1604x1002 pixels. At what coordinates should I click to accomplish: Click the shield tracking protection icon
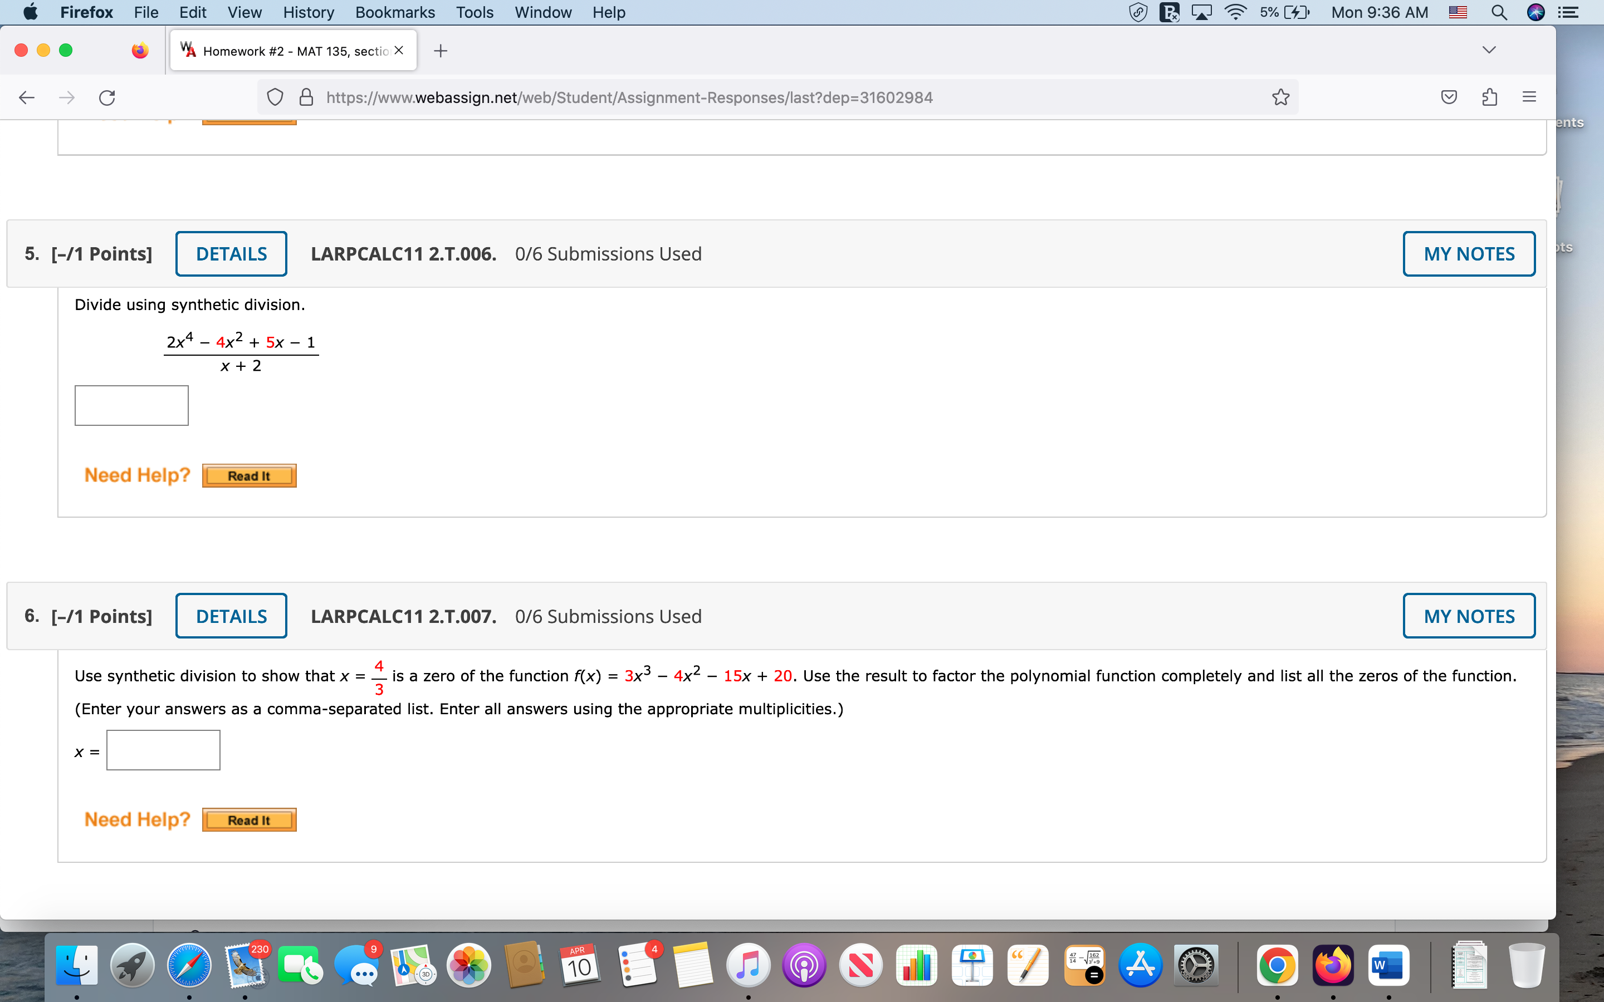pyautogui.click(x=275, y=97)
